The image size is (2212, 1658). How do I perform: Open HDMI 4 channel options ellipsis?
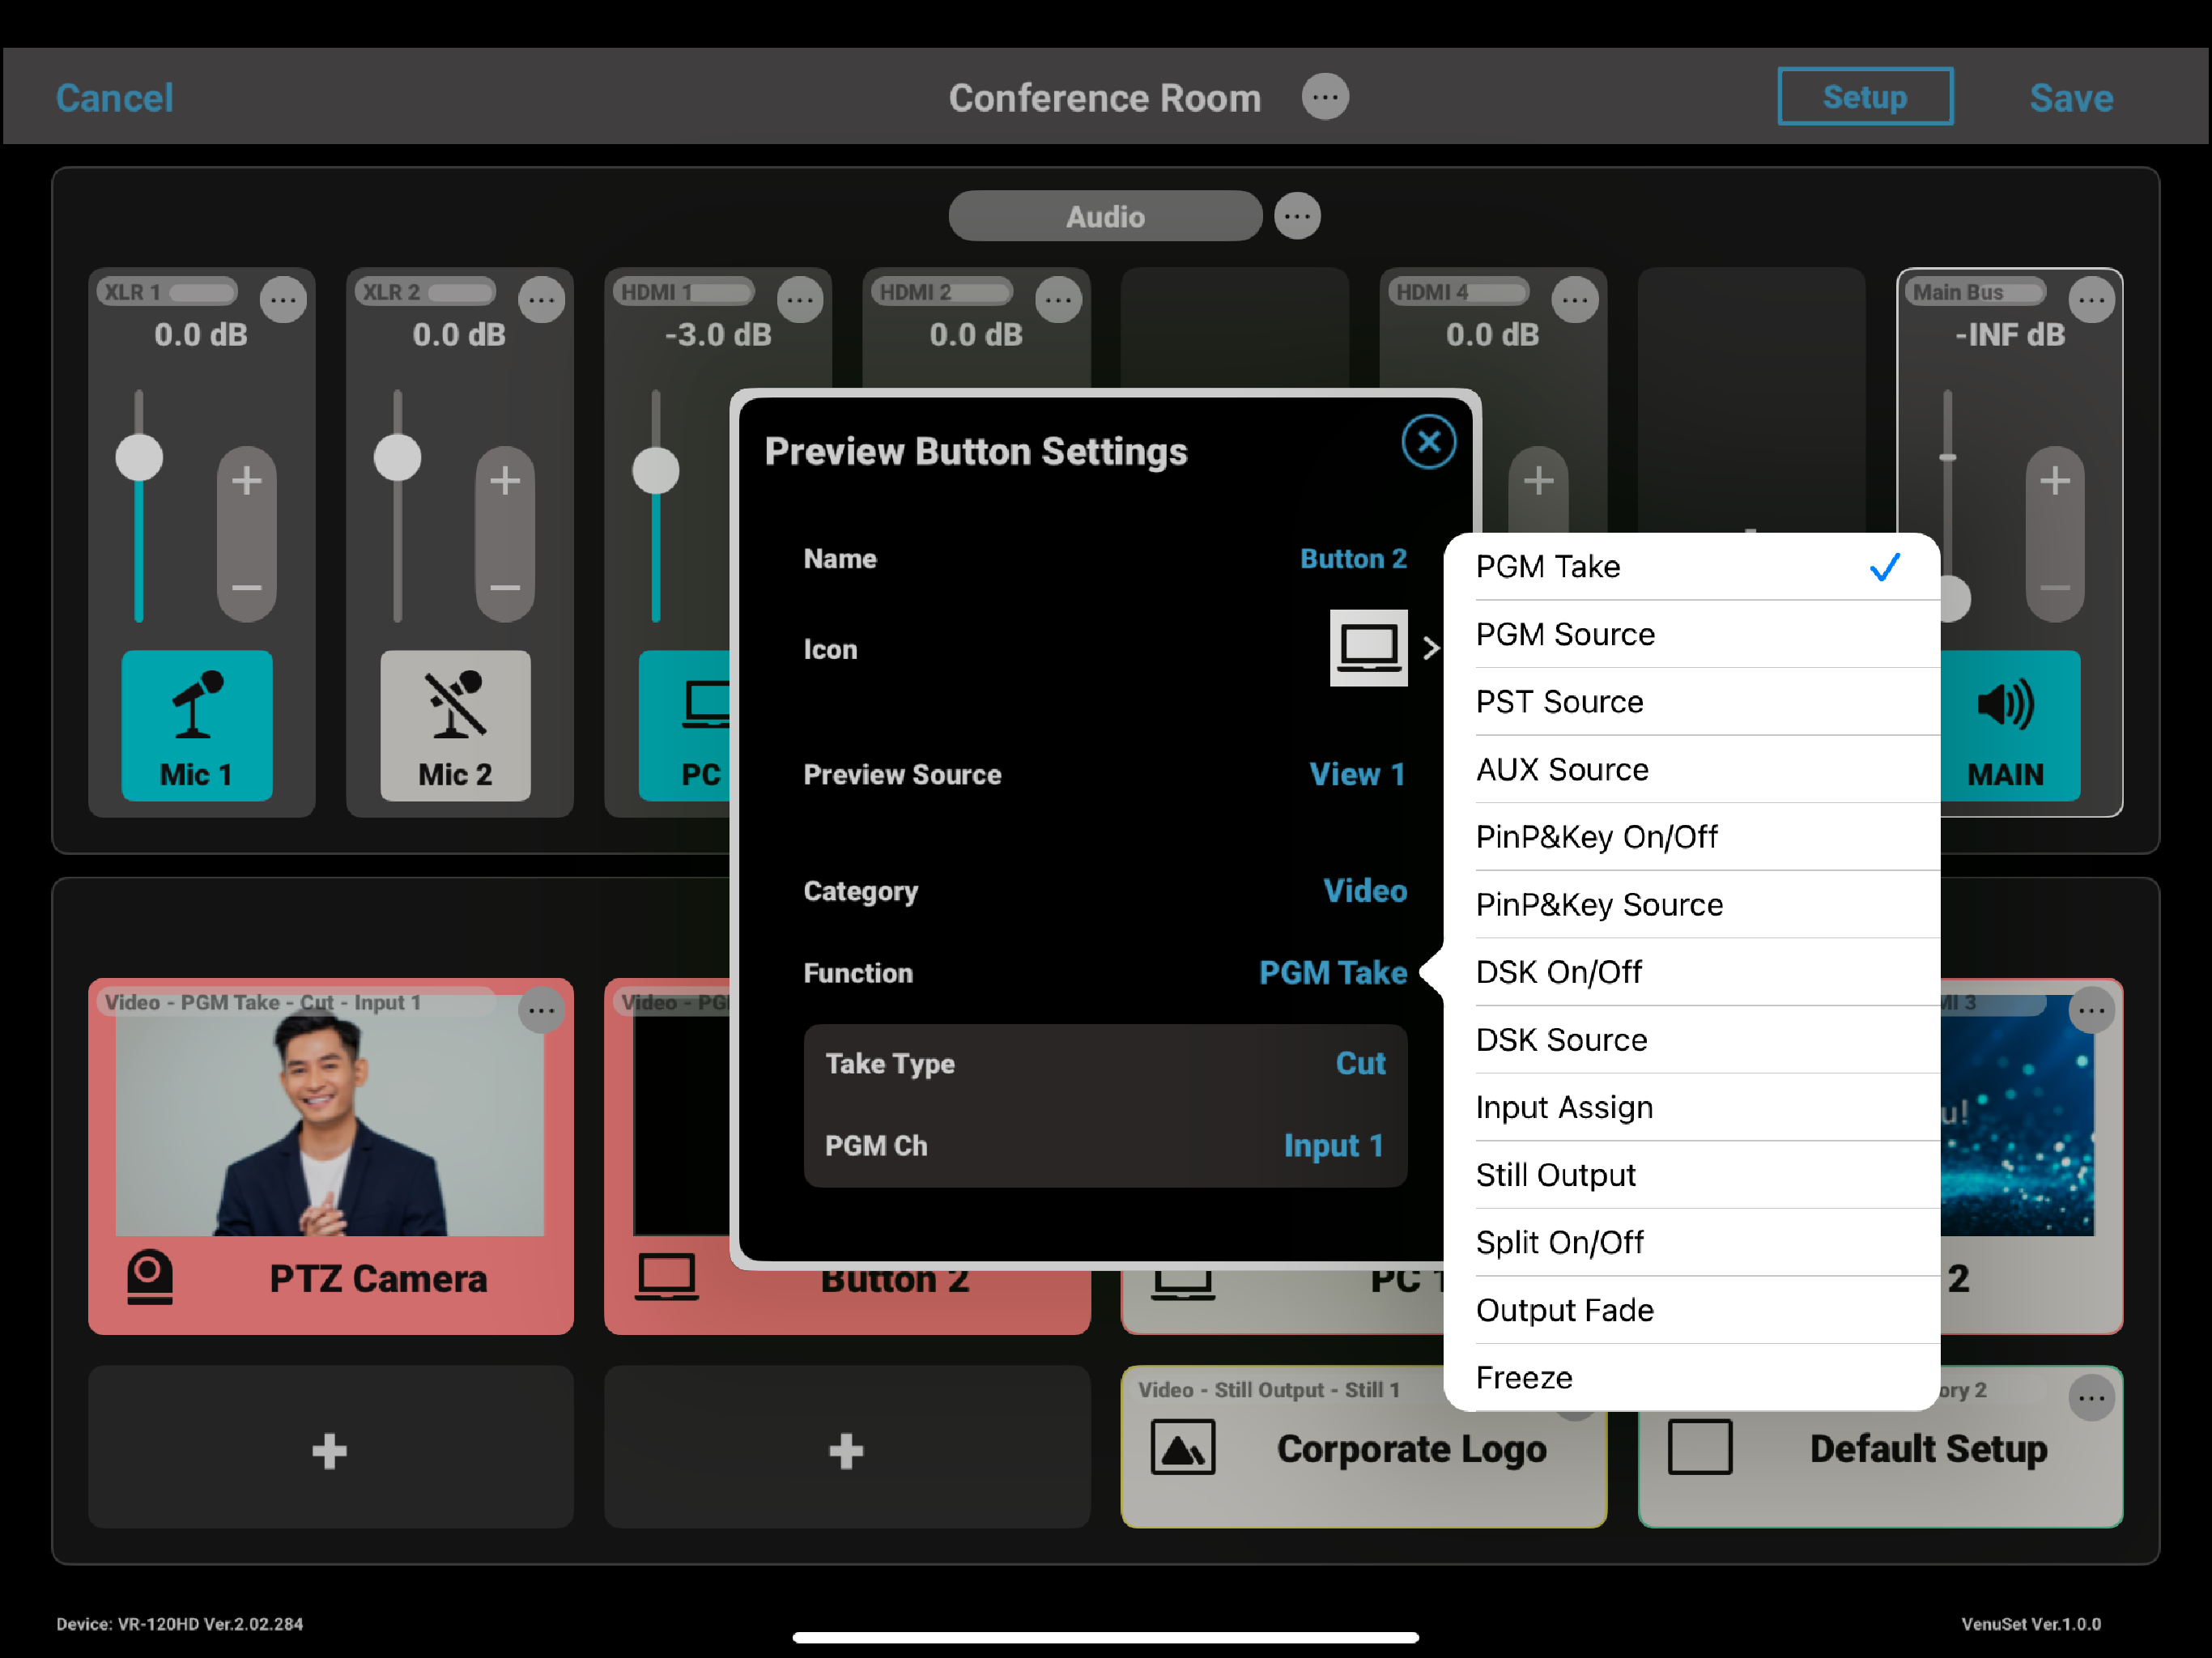[x=1574, y=299]
